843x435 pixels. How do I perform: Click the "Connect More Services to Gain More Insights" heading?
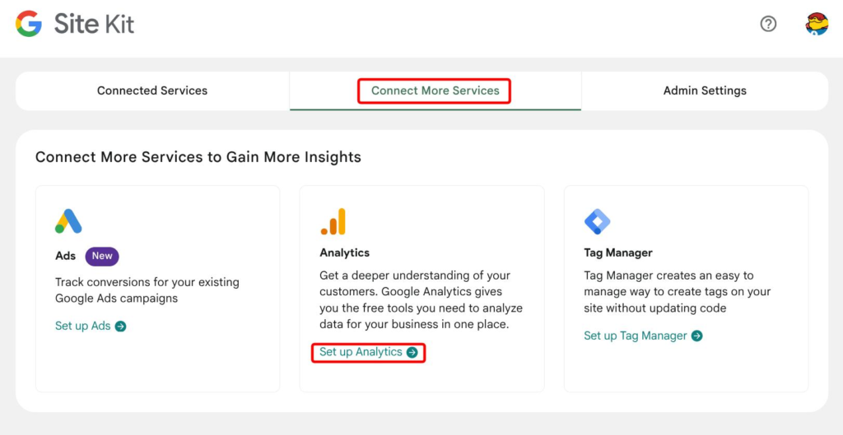coord(198,156)
